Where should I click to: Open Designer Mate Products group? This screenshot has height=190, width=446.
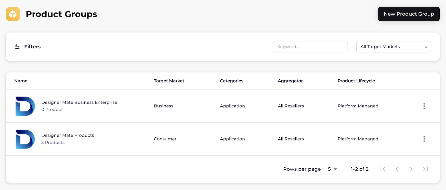click(68, 136)
